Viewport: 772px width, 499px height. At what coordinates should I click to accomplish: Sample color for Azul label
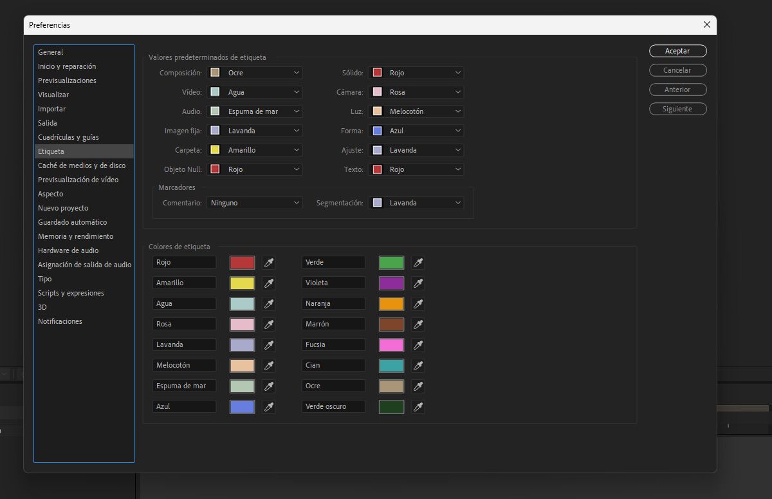click(269, 407)
